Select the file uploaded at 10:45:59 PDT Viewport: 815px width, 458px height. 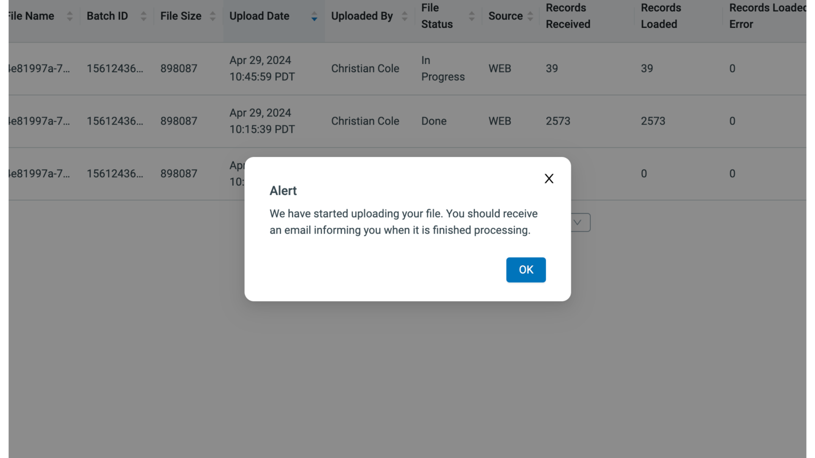[261, 68]
